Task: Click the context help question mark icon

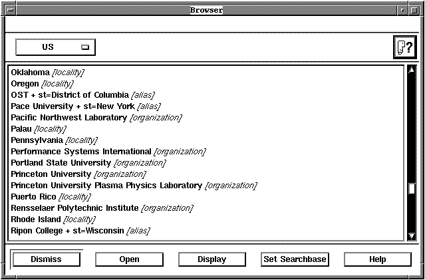Action: pos(404,47)
